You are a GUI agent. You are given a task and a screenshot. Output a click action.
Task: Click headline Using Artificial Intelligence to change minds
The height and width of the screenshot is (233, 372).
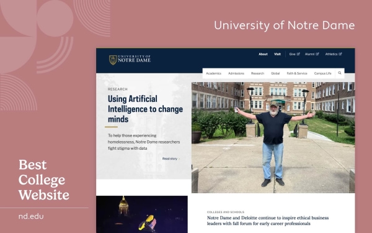pyautogui.click(x=145, y=109)
